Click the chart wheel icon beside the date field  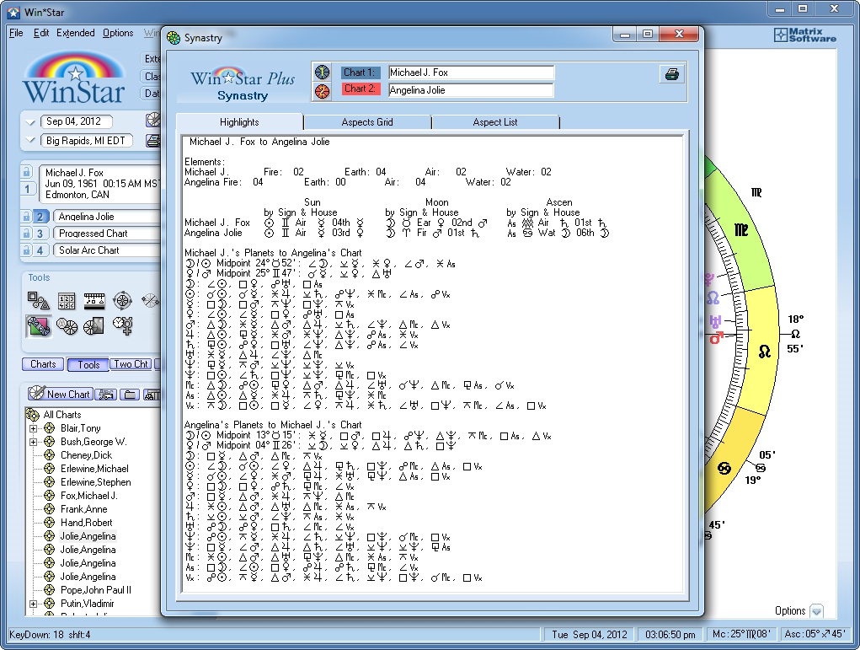[153, 121]
